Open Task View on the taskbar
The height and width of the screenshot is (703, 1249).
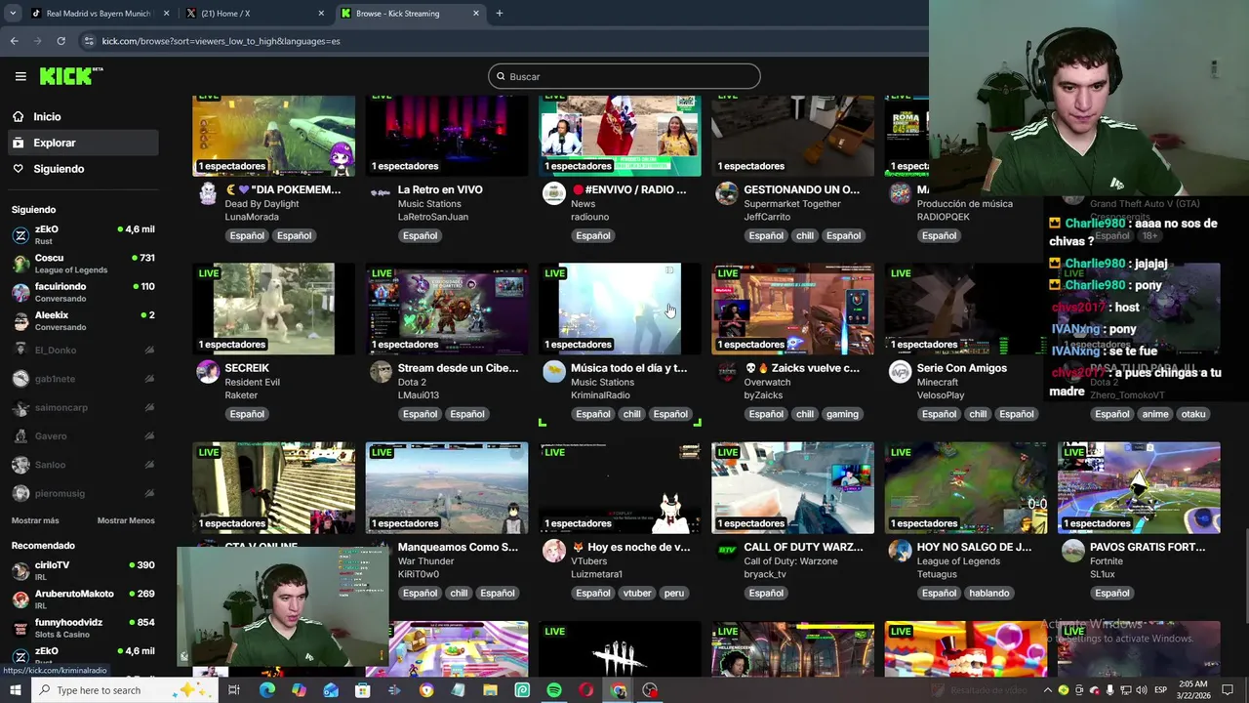(234, 690)
